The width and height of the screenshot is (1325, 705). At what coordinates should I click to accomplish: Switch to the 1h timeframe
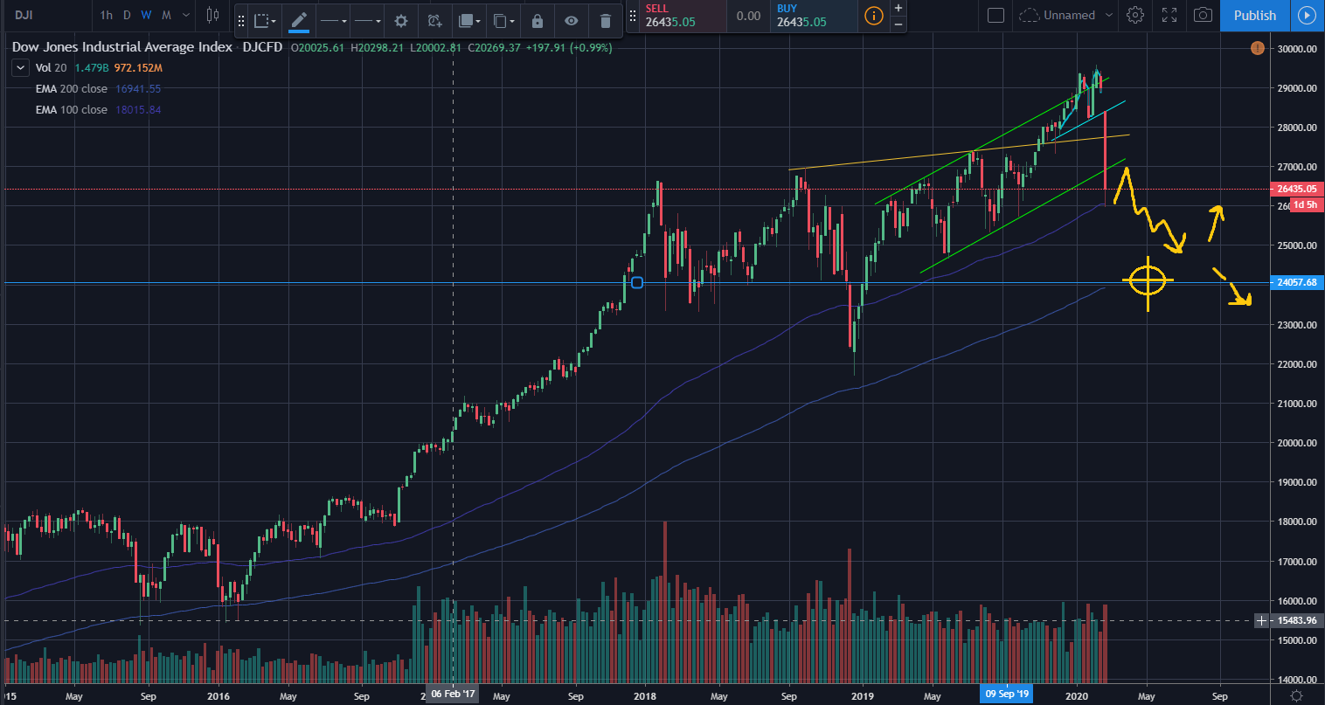[106, 15]
